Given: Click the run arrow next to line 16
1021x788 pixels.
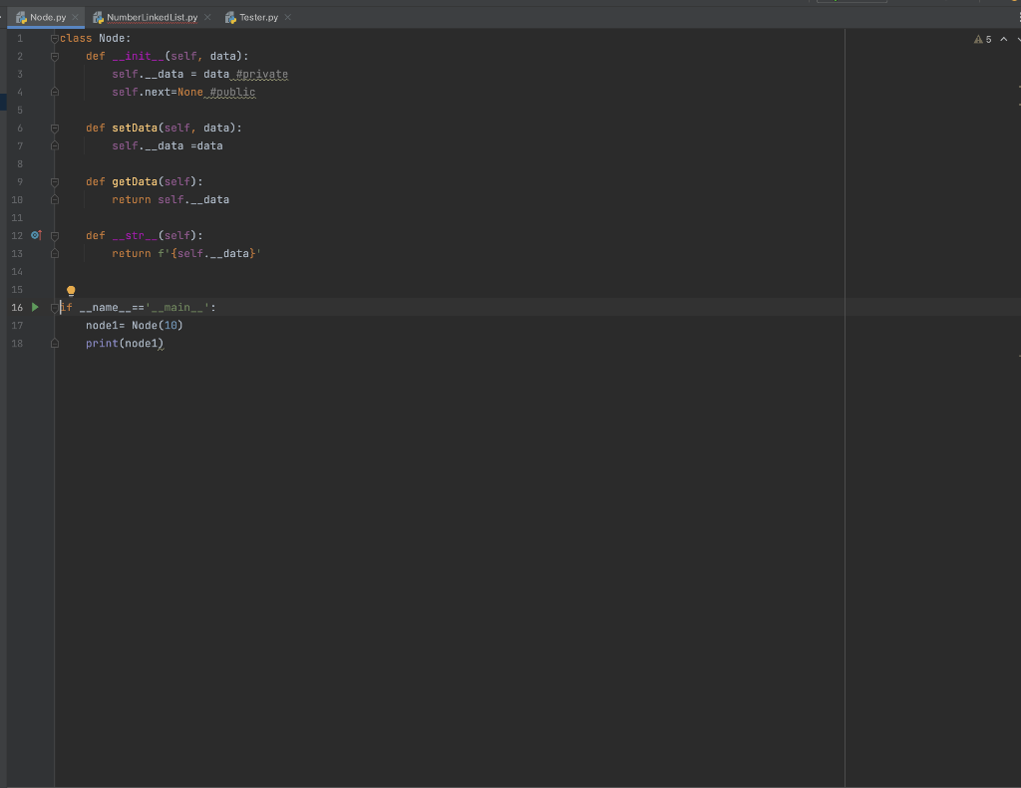Looking at the screenshot, I should click(35, 307).
